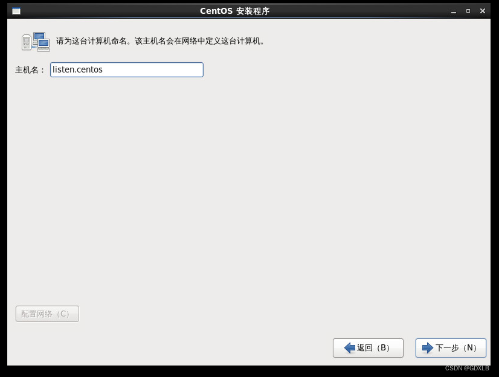Close the CentOS installer window
The width and height of the screenshot is (499, 377).
pyautogui.click(x=482, y=11)
